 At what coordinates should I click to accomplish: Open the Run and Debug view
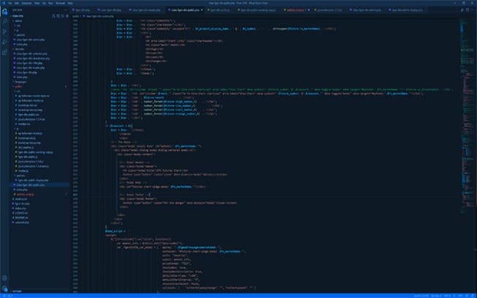pyautogui.click(x=5, y=43)
